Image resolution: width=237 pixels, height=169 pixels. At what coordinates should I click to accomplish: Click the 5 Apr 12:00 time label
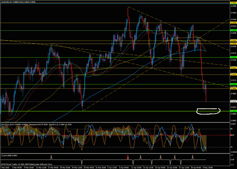[112, 167]
